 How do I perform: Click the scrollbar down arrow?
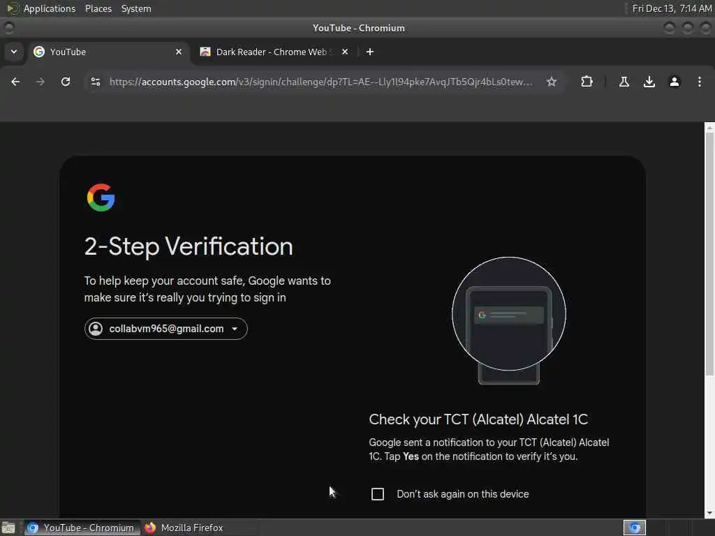709,513
